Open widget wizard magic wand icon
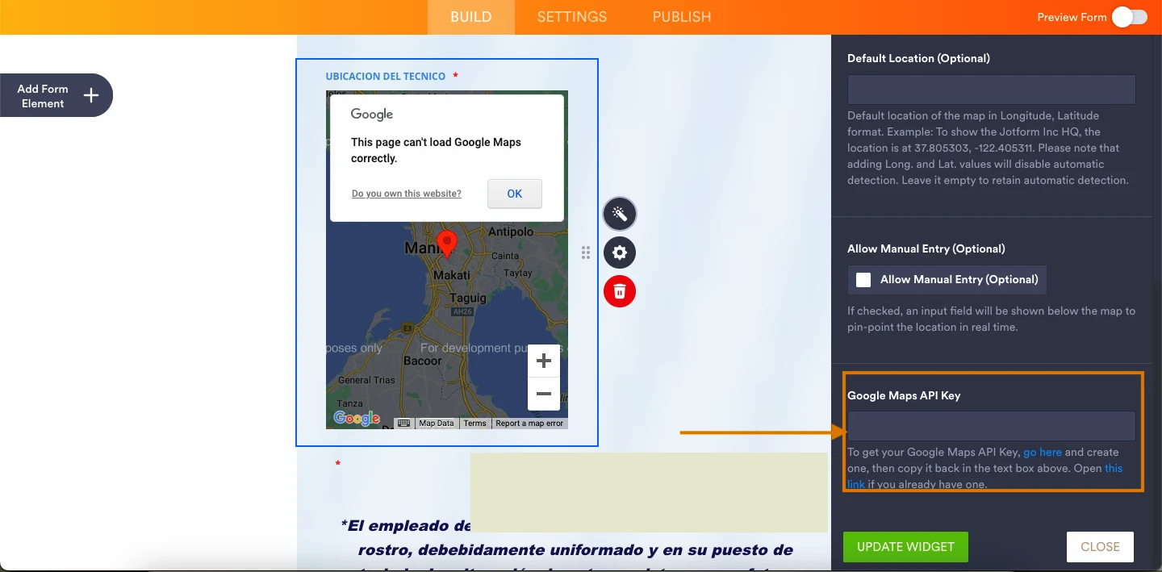 click(620, 214)
